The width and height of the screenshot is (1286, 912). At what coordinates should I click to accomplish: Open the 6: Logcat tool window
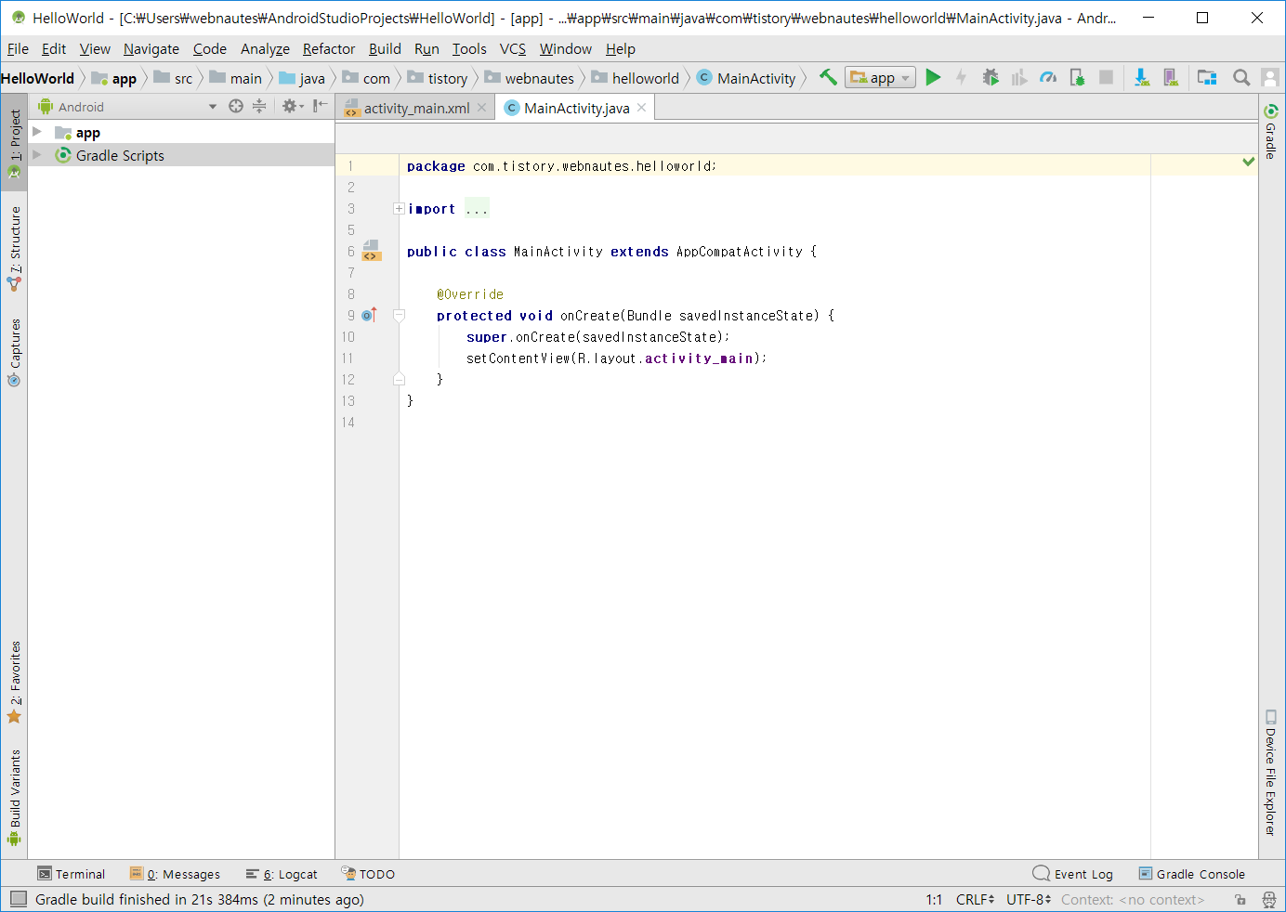282,874
